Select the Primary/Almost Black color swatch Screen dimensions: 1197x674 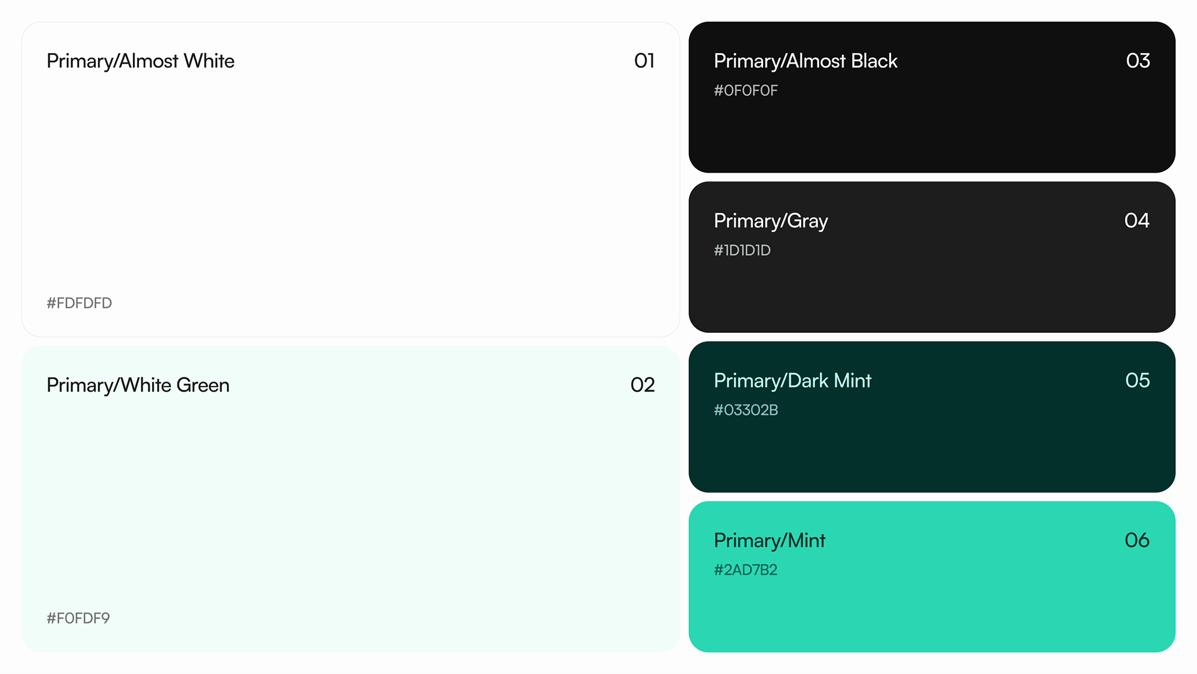pyautogui.click(x=932, y=97)
